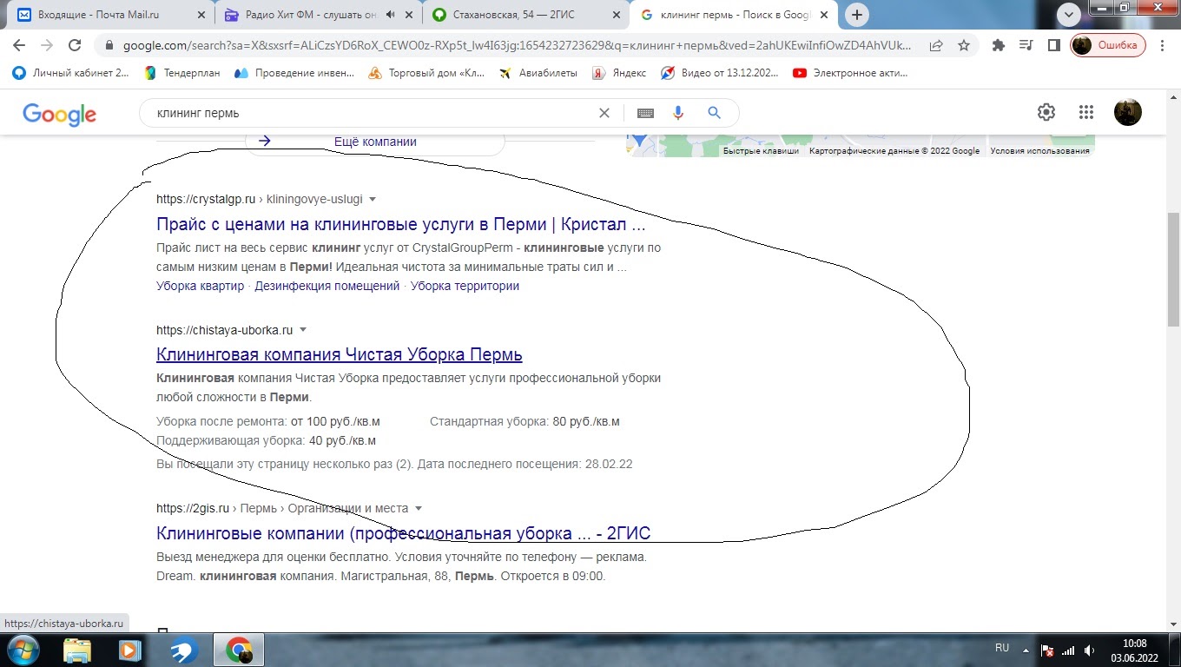
Task: Expand the 2gis.ru result options arrow
Action: coord(419,508)
